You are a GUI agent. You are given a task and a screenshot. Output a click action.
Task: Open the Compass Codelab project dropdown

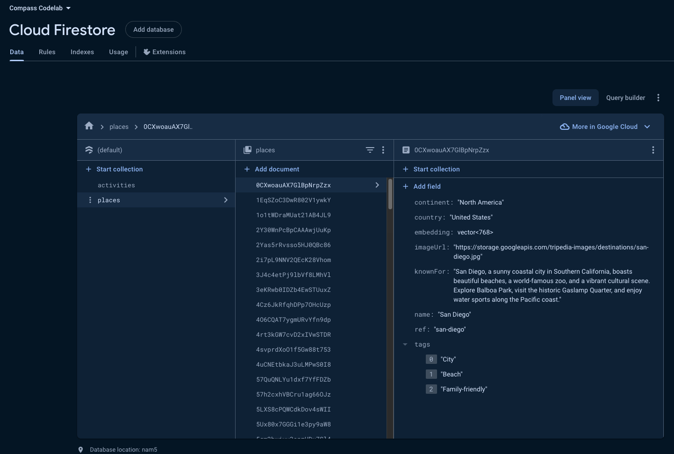[x=40, y=8]
